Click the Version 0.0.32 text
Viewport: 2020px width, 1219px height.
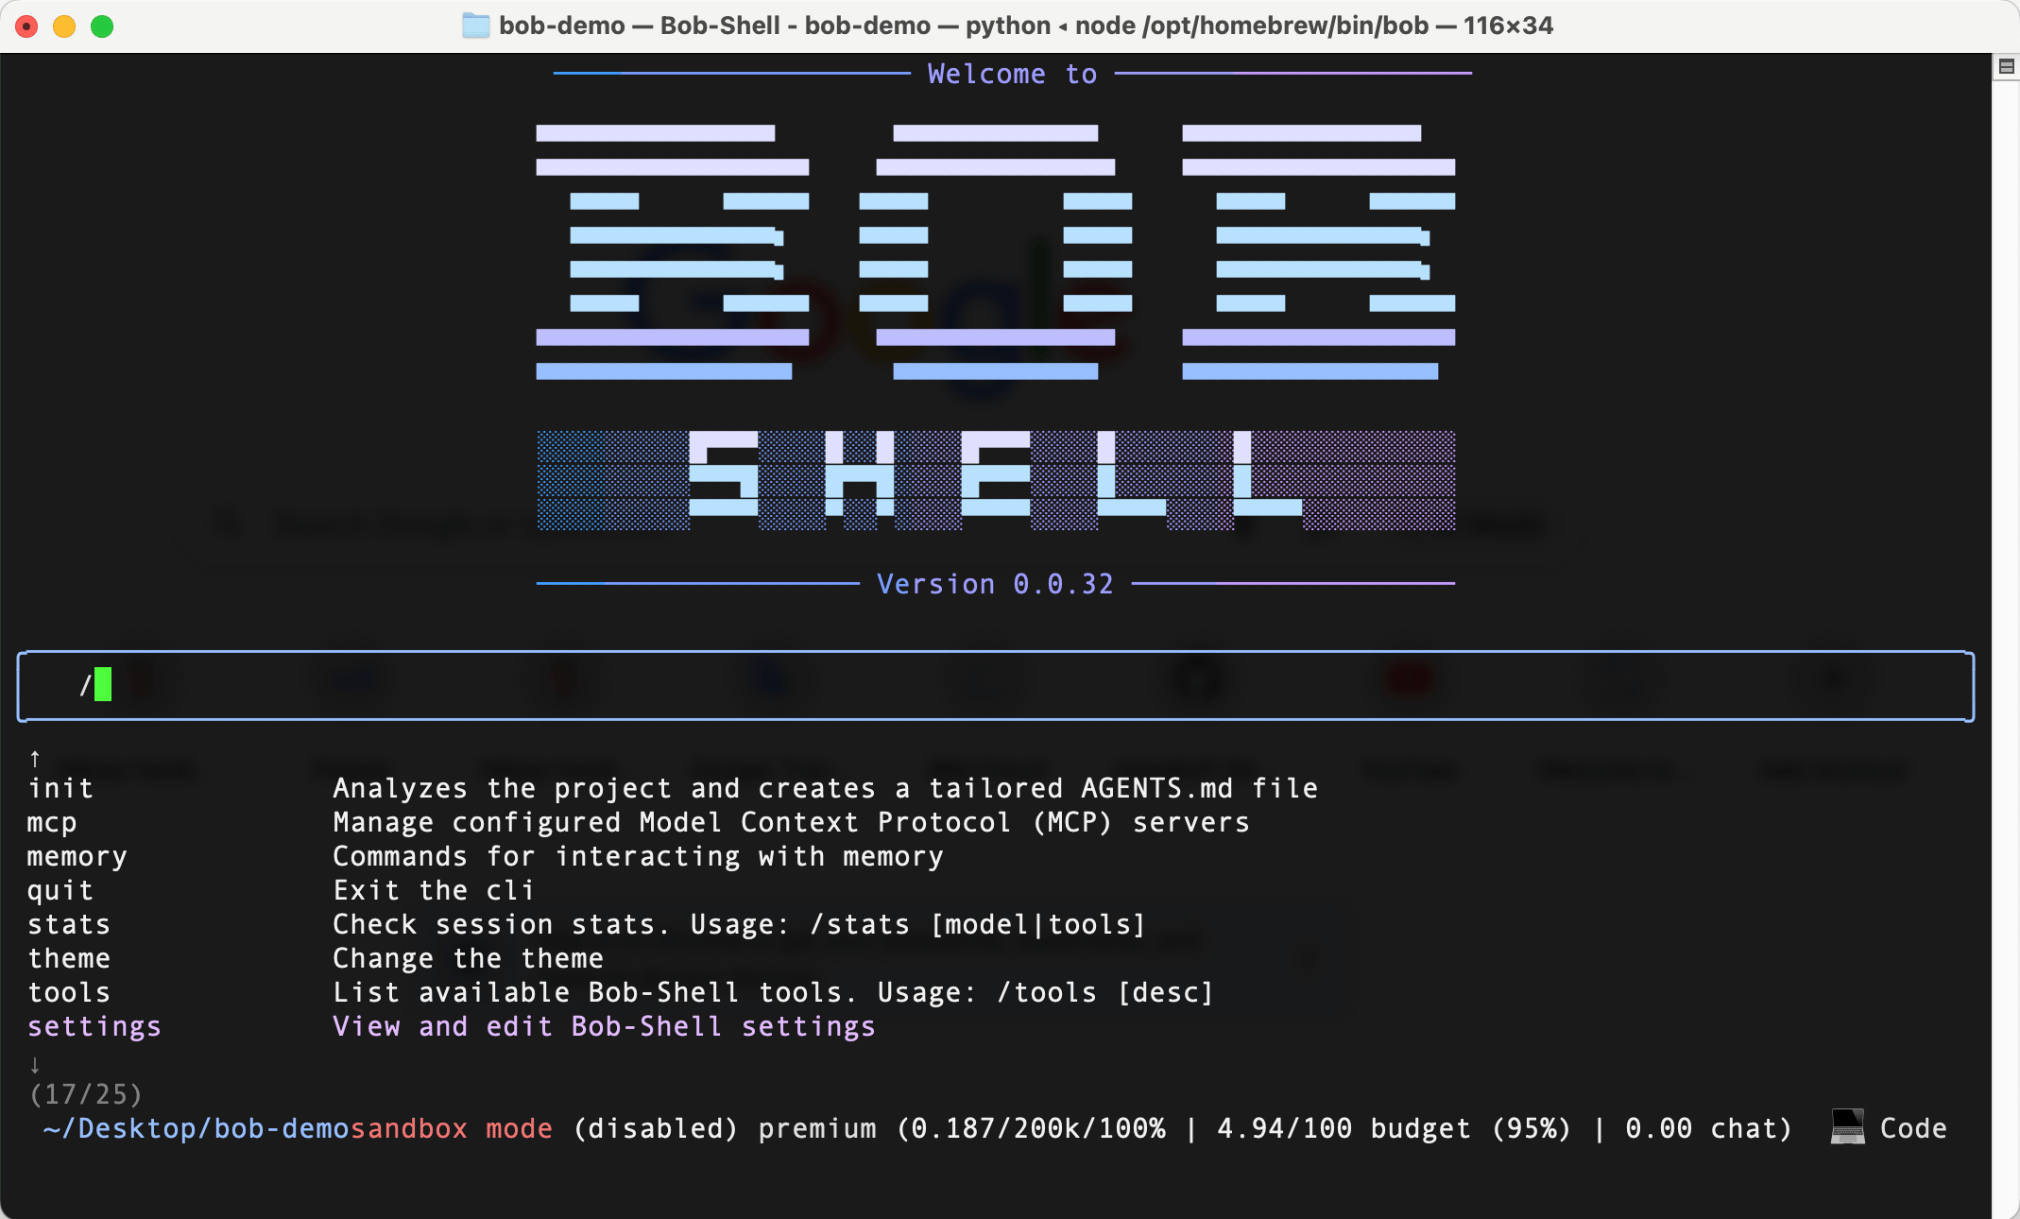point(995,584)
